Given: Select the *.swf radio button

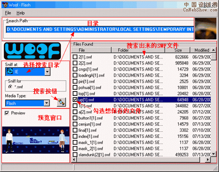Looking at the screenshot, I should (10, 87).
